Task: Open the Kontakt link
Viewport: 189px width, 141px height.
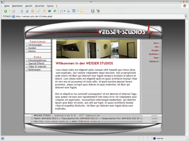Action: click(x=156, y=50)
